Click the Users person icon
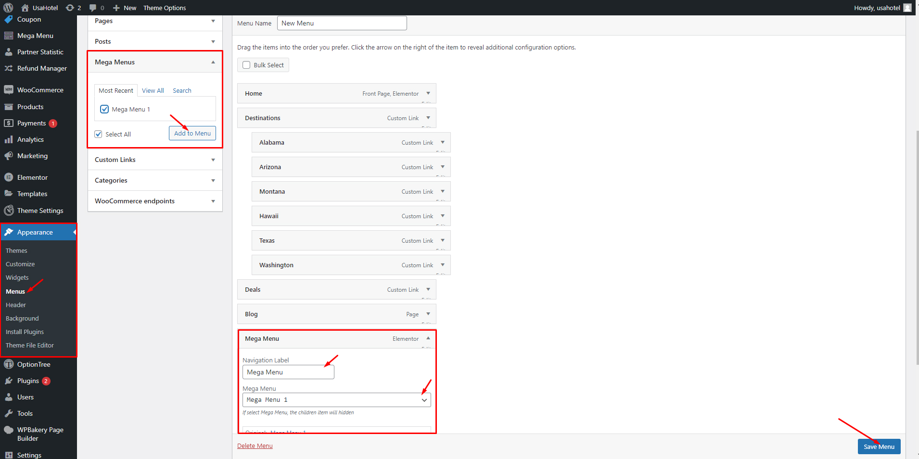 [9, 397]
